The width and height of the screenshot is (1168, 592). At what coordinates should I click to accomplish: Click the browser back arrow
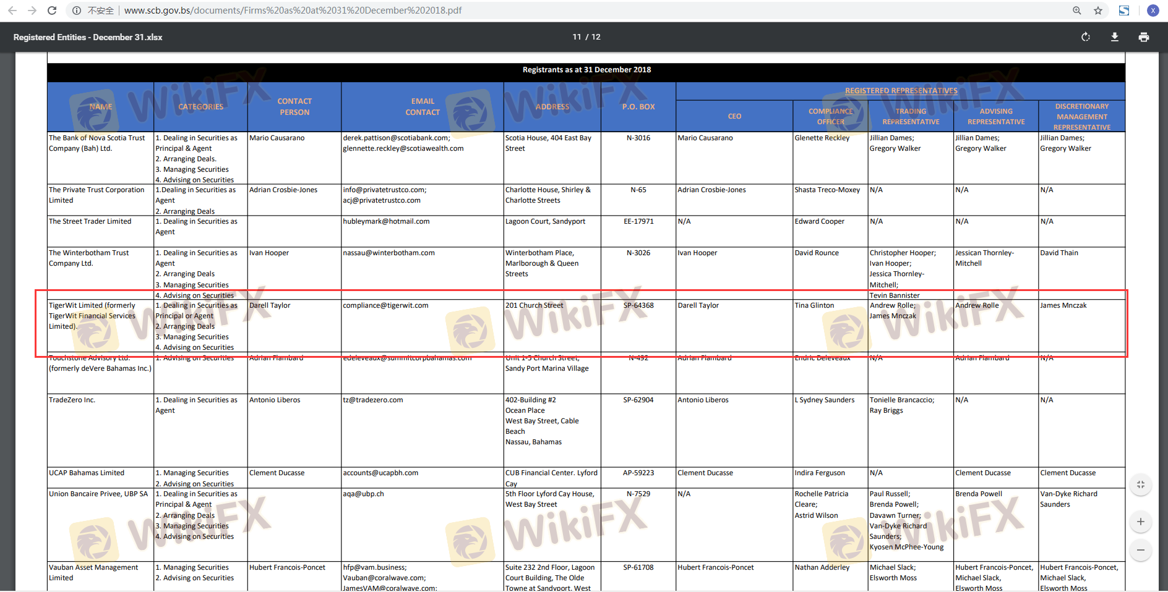click(12, 11)
